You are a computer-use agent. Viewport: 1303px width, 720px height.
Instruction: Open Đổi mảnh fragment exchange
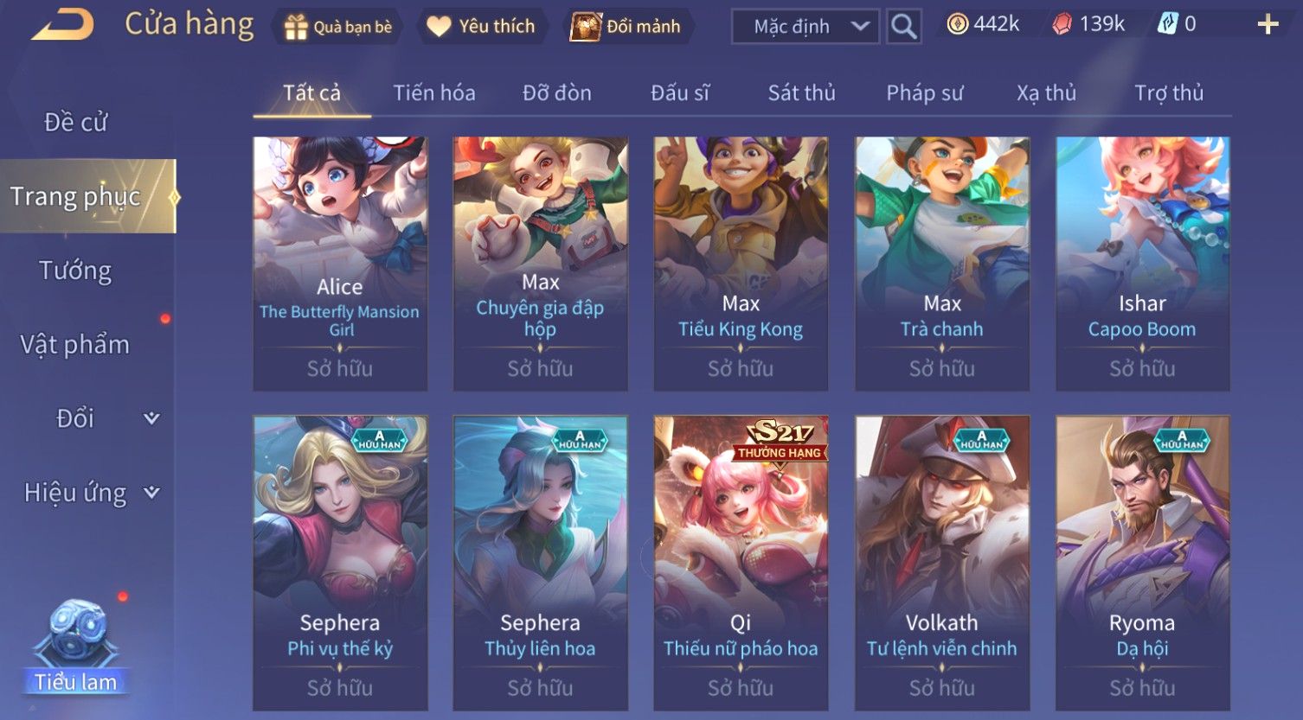click(626, 27)
